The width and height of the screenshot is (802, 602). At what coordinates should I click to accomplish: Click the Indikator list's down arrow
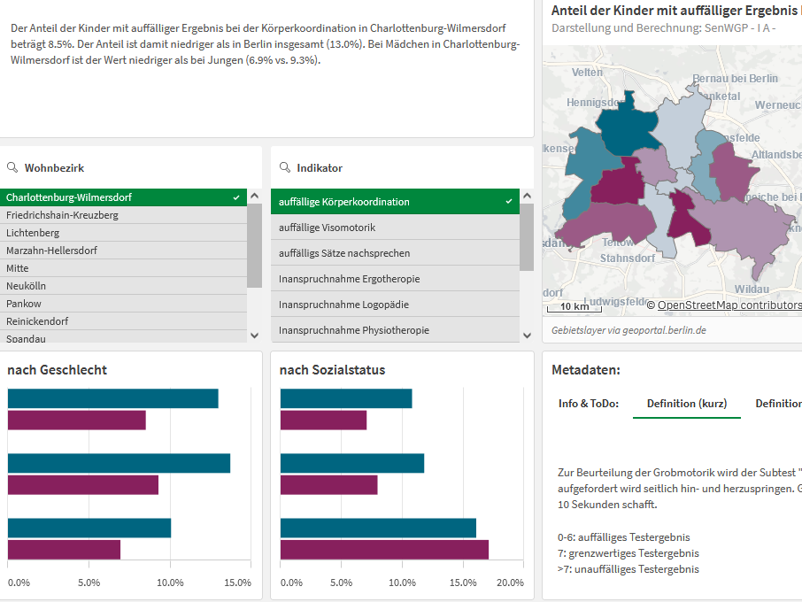pos(528,336)
